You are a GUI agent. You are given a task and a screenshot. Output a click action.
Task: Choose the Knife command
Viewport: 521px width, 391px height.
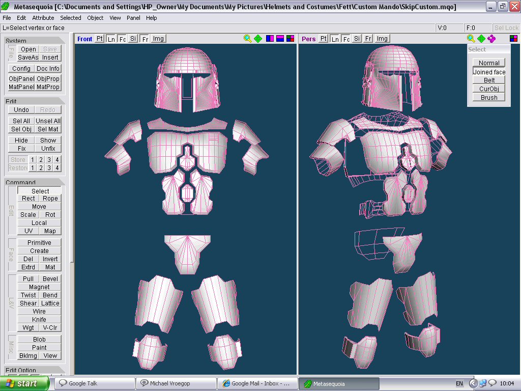click(x=39, y=320)
